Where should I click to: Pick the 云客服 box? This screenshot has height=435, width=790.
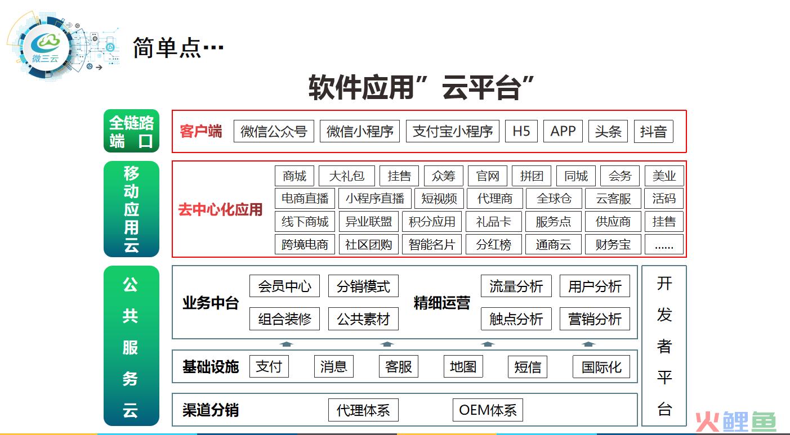click(614, 199)
